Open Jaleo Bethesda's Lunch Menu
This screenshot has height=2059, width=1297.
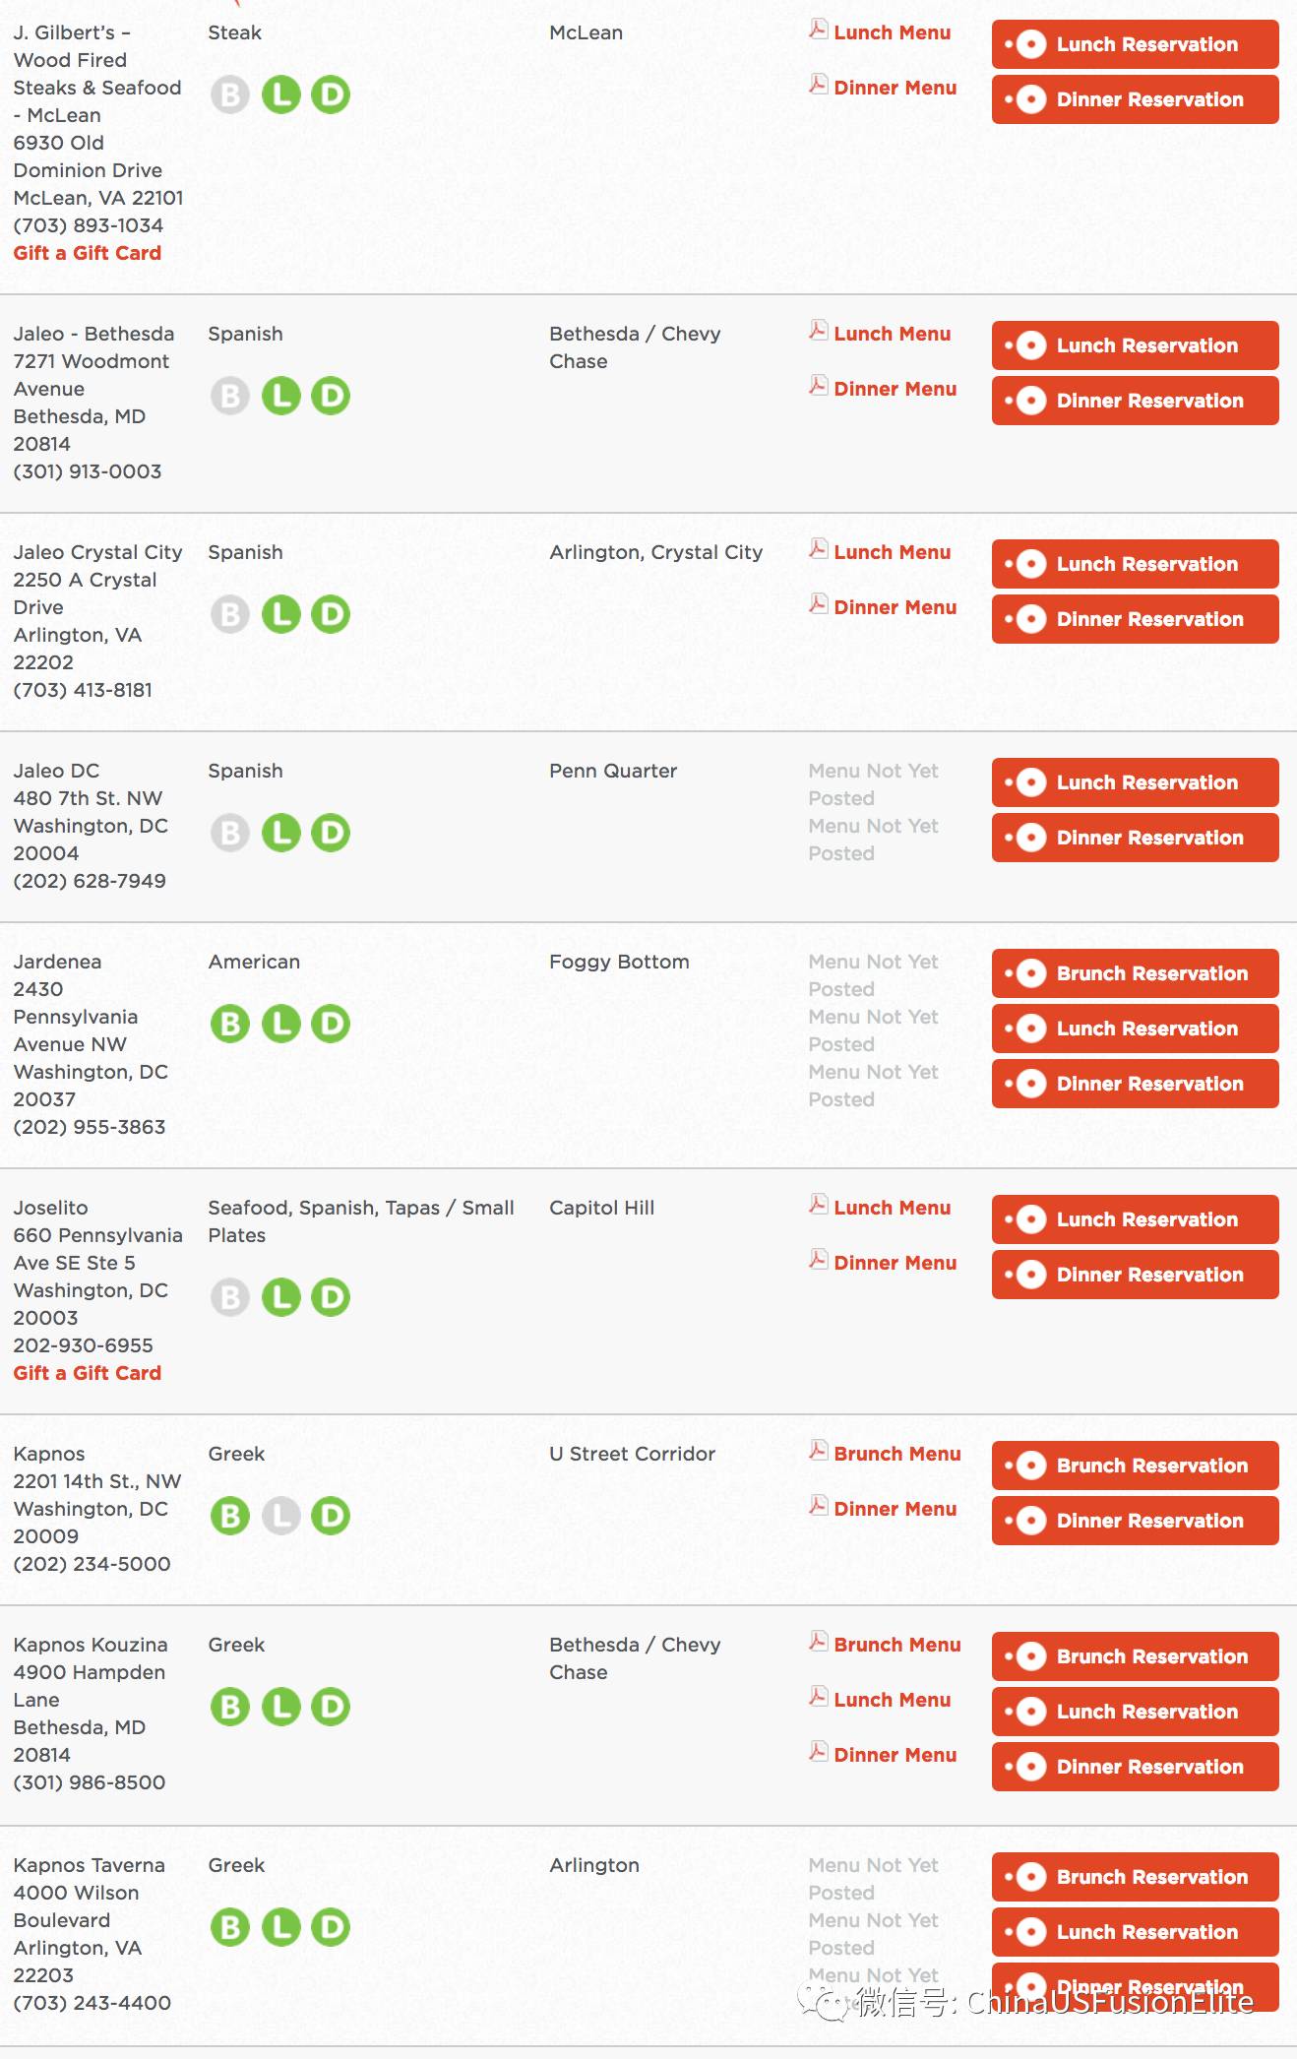point(892,334)
